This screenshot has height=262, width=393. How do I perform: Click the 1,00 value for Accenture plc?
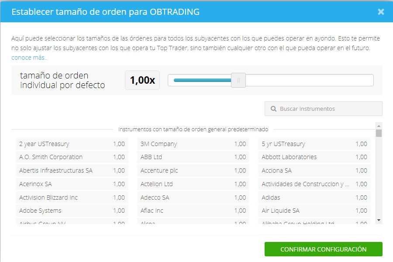point(240,170)
